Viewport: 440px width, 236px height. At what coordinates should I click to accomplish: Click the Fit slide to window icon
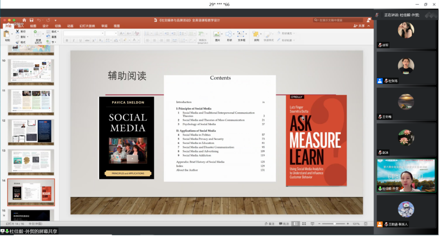[x=365, y=224]
